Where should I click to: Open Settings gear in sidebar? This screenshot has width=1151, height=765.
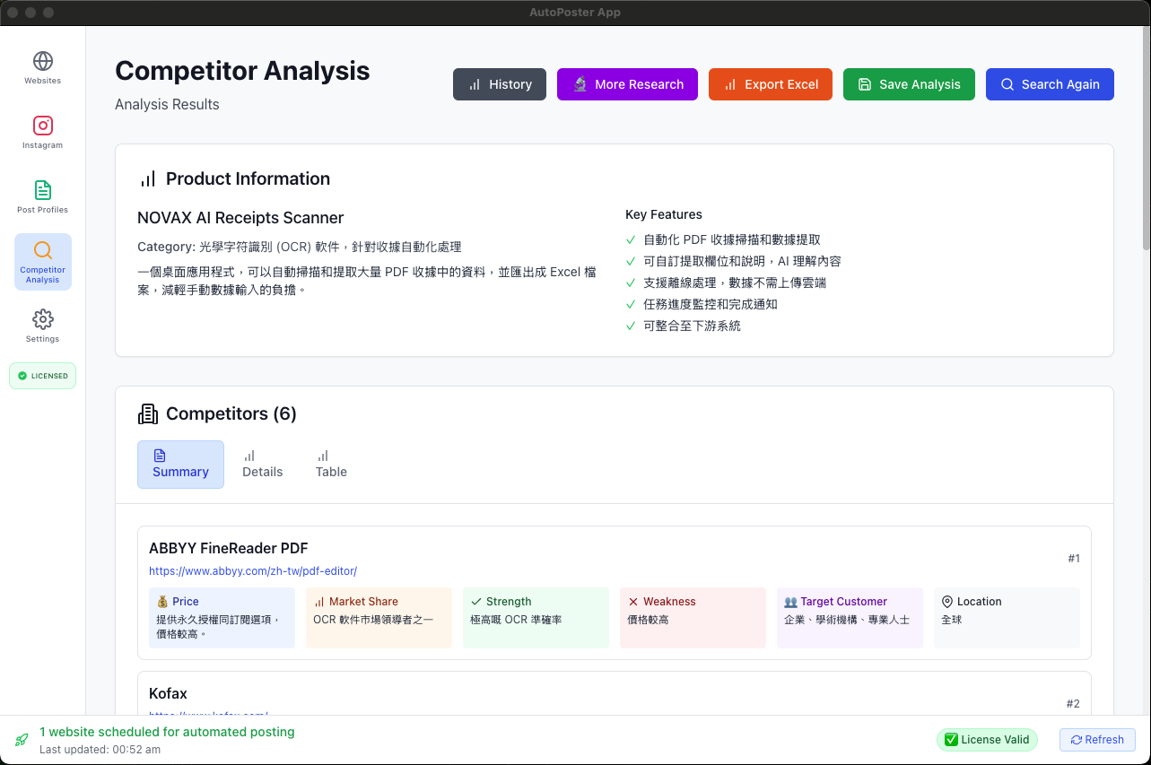click(x=42, y=319)
